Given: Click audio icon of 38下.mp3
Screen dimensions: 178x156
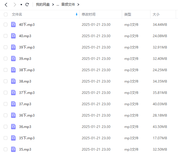Looking at the screenshot, I should coord(13,70).
